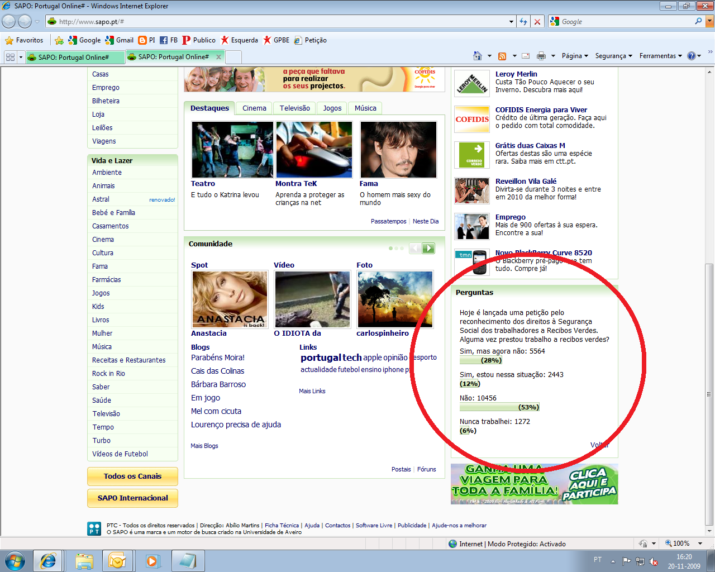The image size is (715, 572).
Task: Open the Esquerda favorite
Action: (239, 40)
